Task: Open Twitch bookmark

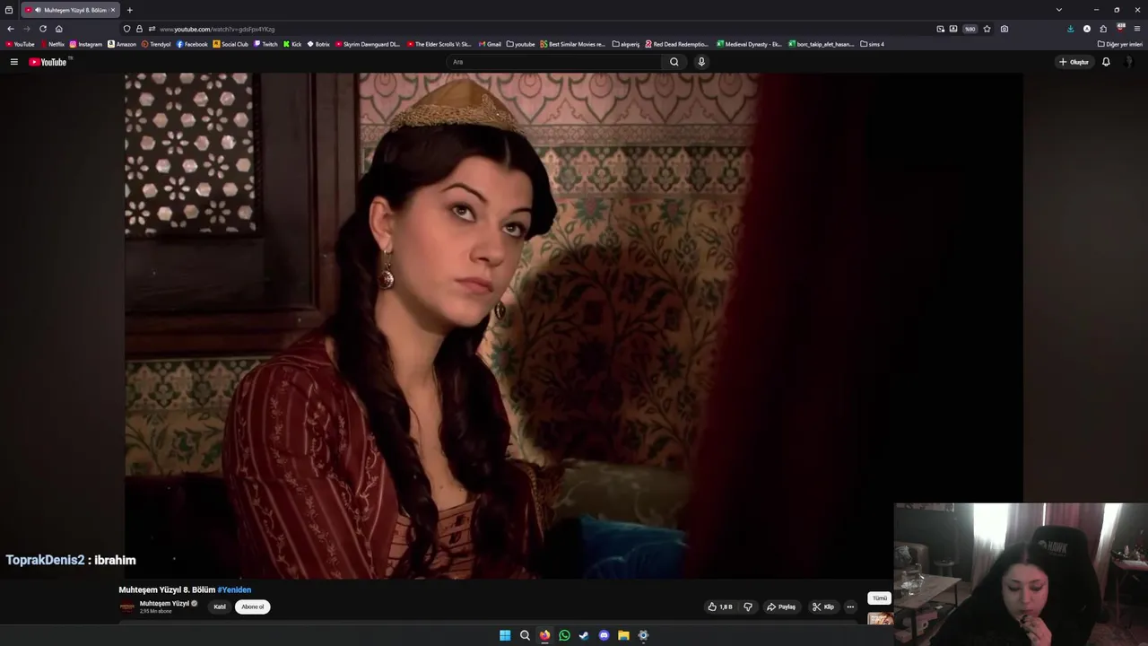Action: (x=265, y=44)
